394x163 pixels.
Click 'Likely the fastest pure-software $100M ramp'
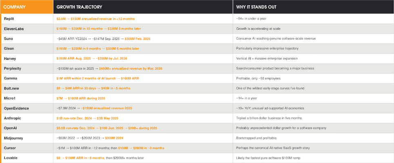(313, 158)
